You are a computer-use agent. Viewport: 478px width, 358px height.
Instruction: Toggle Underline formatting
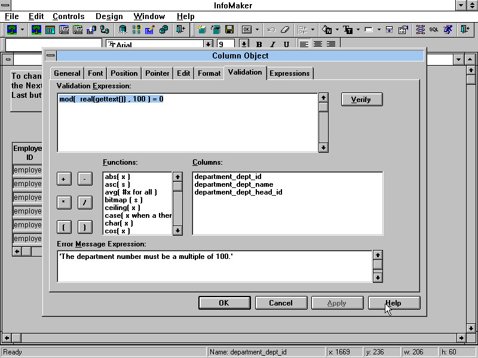point(286,44)
